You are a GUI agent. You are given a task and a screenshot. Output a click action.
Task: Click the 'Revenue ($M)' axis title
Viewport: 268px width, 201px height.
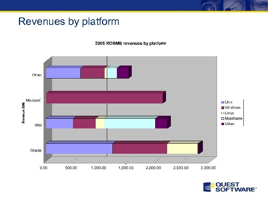tap(23, 113)
